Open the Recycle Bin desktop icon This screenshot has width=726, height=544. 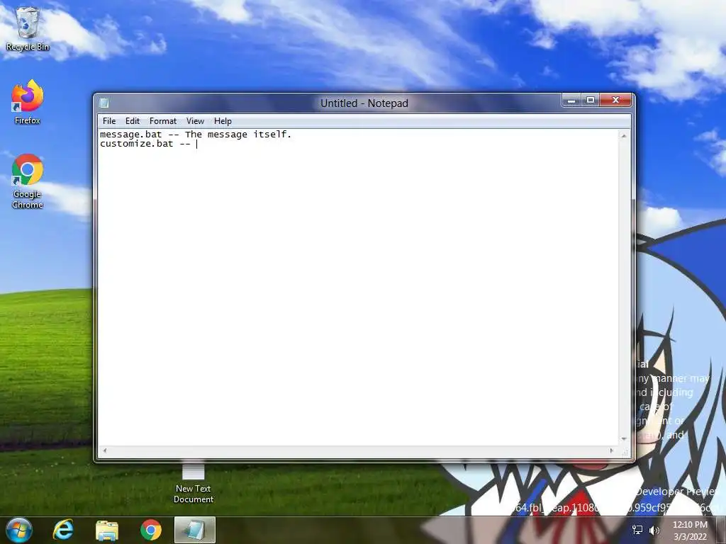(x=27, y=30)
